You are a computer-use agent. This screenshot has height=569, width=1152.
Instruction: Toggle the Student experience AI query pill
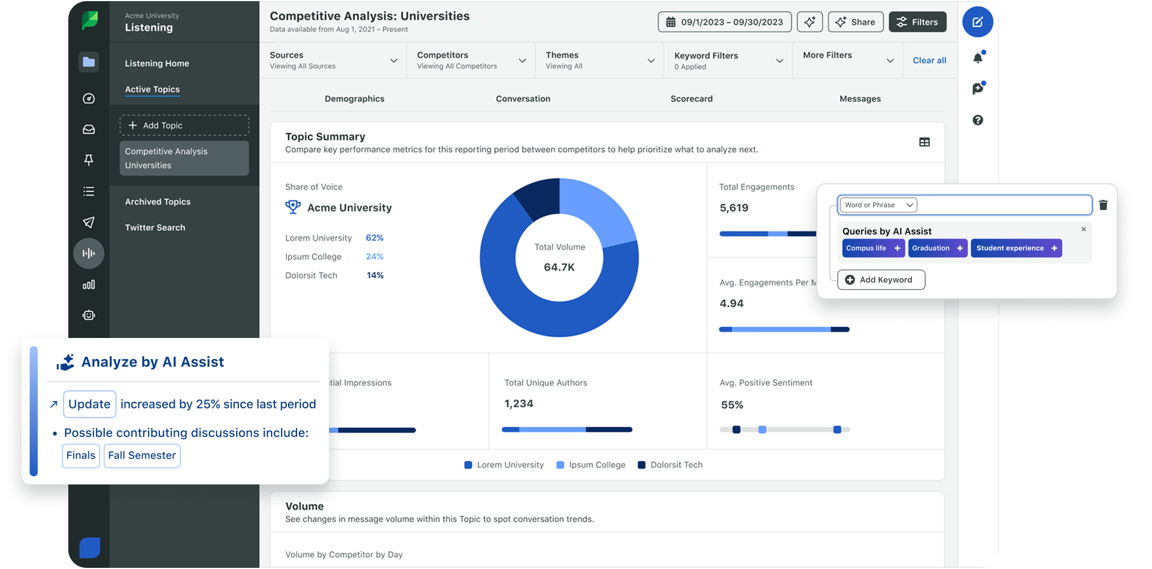click(1016, 248)
